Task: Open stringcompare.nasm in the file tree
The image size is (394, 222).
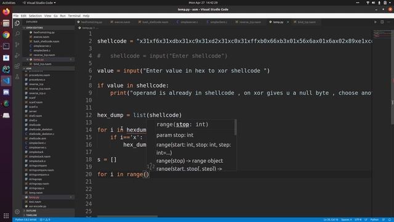Action: point(41,170)
